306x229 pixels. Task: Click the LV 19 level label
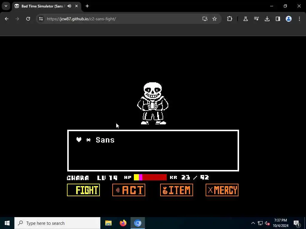(107, 178)
